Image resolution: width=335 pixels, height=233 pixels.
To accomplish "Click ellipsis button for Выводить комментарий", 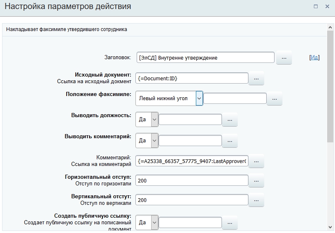I will 230,141.
